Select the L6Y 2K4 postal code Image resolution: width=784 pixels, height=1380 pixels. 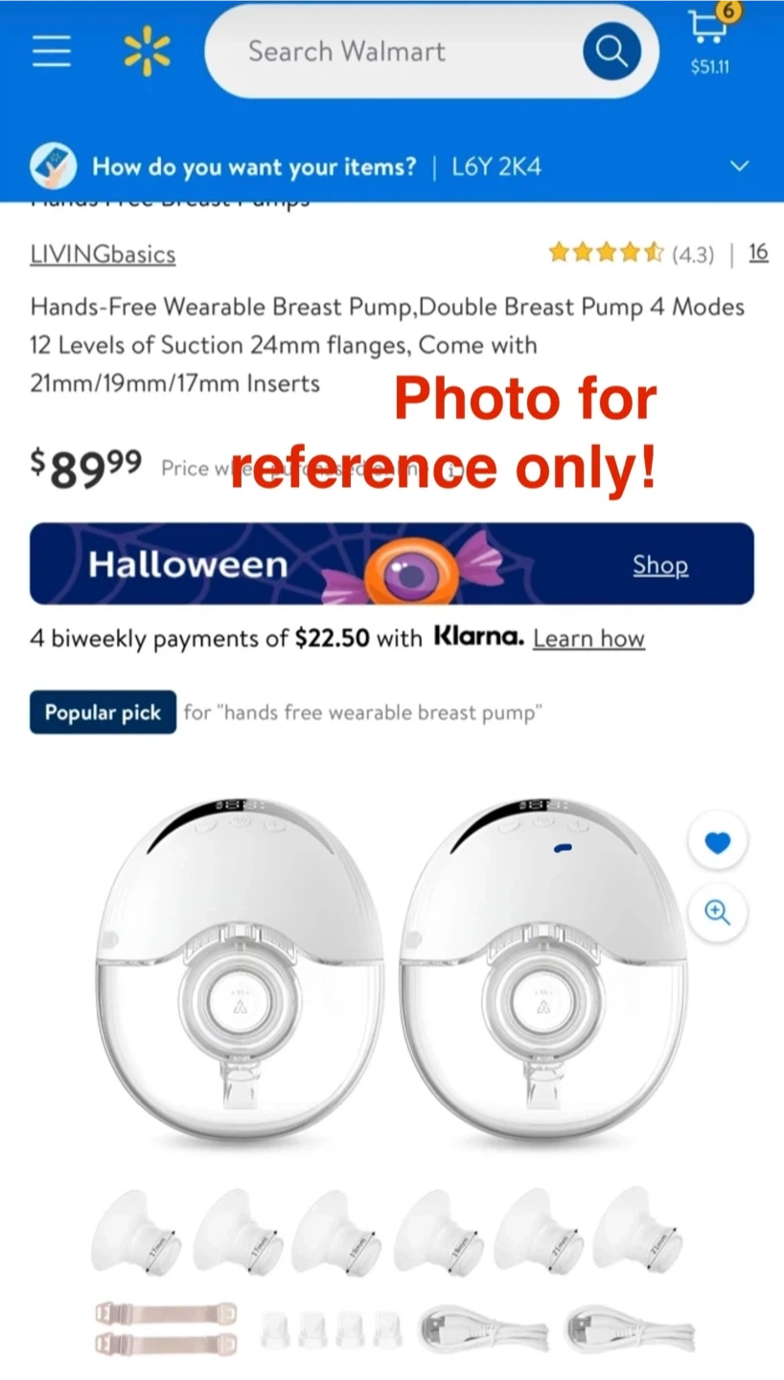coord(496,167)
